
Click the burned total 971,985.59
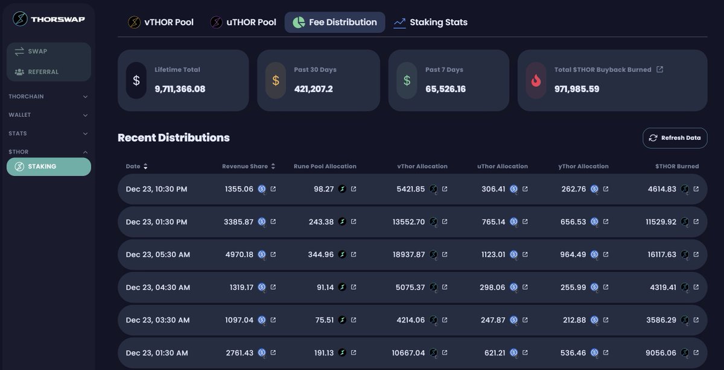click(x=578, y=89)
